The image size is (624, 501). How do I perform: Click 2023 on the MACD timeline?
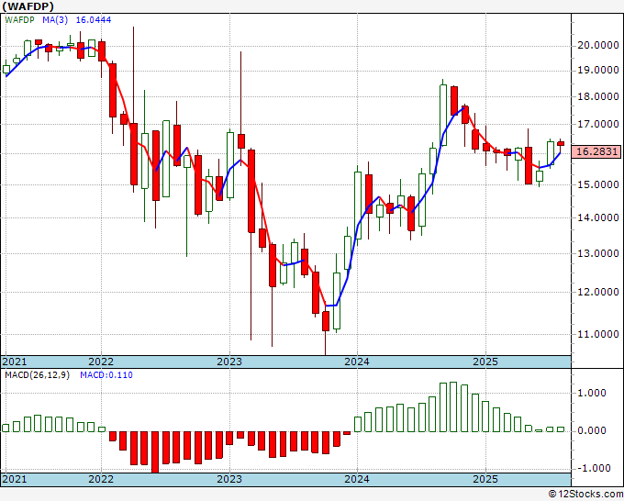229,479
